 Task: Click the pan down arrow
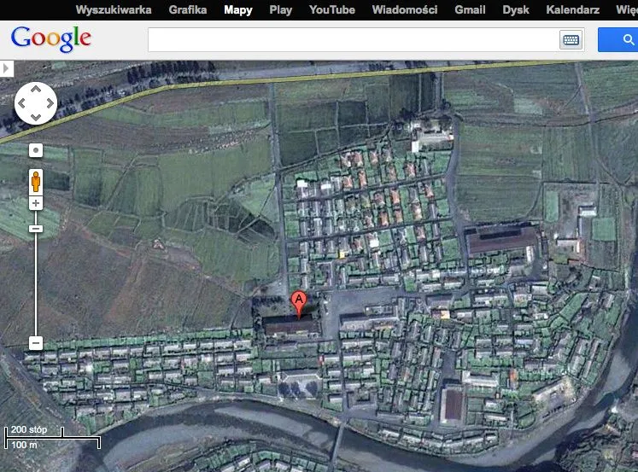pyautogui.click(x=36, y=117)
